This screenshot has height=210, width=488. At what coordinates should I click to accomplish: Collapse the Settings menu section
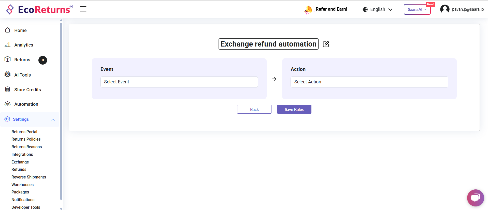pyautogui.click(x=53, y=119)
